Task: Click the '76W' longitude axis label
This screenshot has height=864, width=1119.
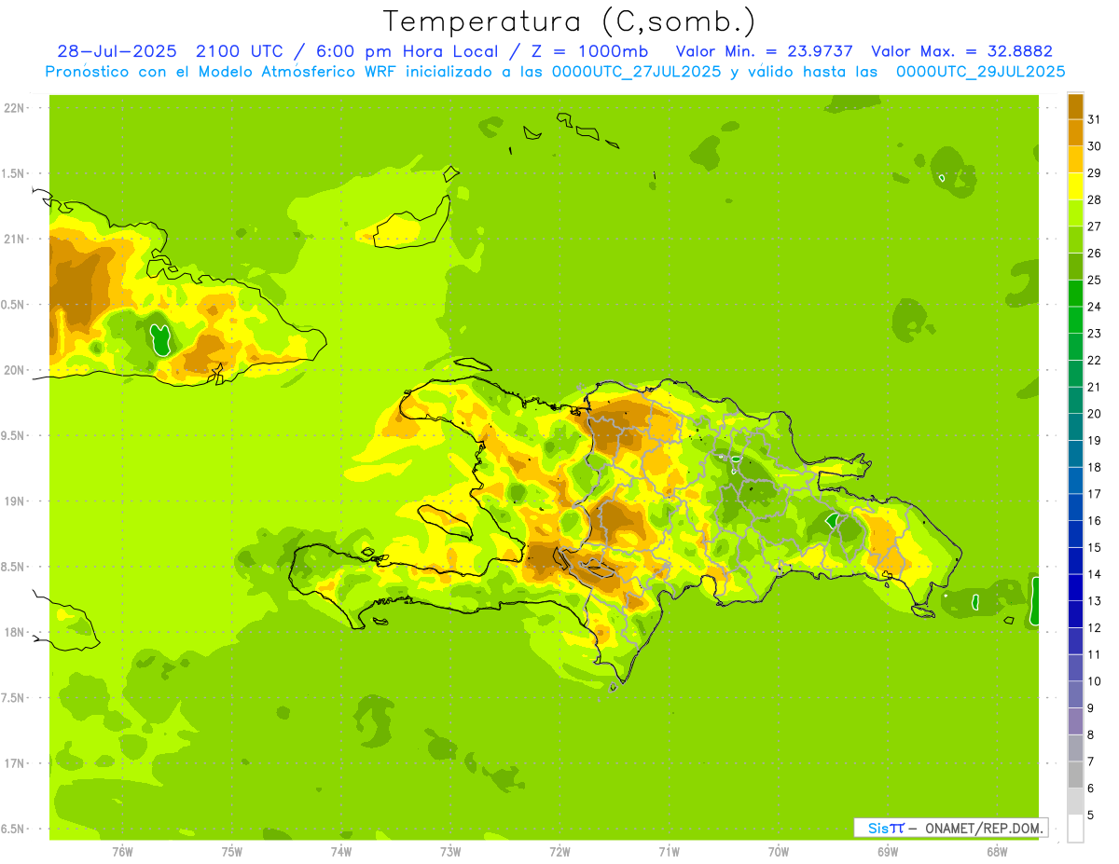Action: point(122,852)
